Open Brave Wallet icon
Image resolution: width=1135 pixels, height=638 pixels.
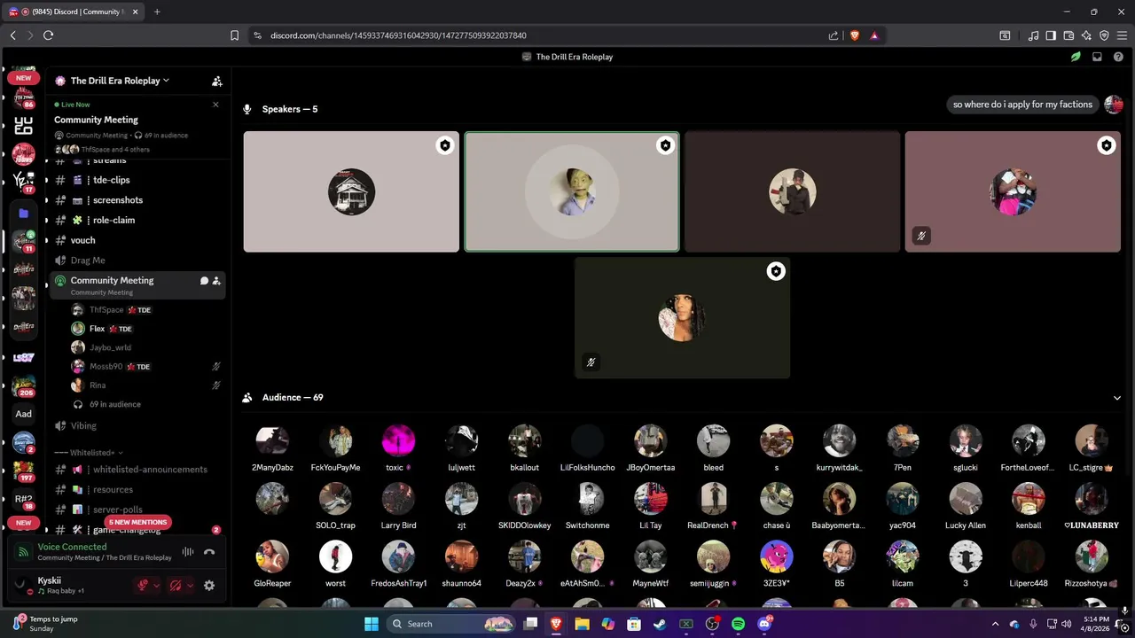[1068, 35]
